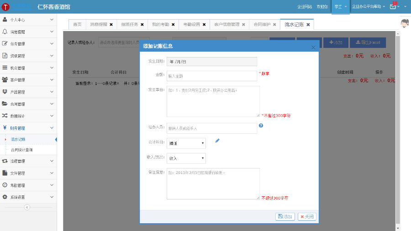The image size is (411, 231).
Task: Open the 企业网站 link in the header
Action: click(305, 6)
